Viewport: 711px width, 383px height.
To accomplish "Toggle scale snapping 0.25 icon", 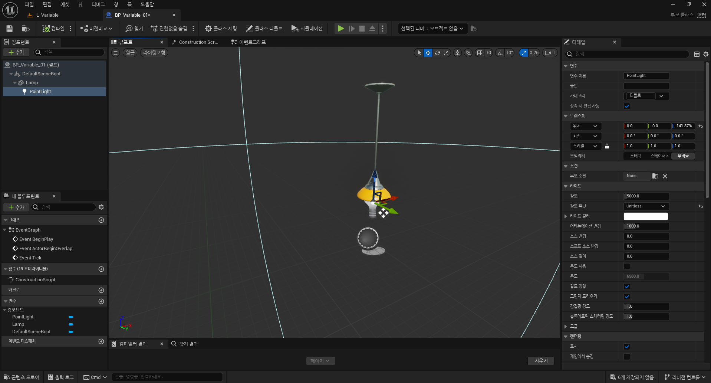I will click(524, 53).
